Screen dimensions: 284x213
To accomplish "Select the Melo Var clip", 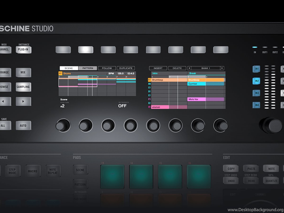I will point(206,99).
